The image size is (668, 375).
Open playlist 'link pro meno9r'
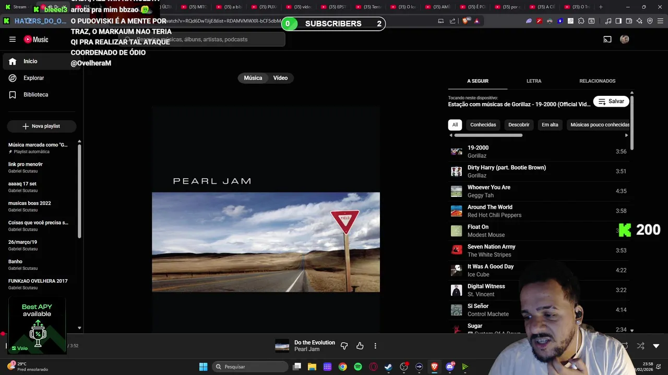coord(39,167)
